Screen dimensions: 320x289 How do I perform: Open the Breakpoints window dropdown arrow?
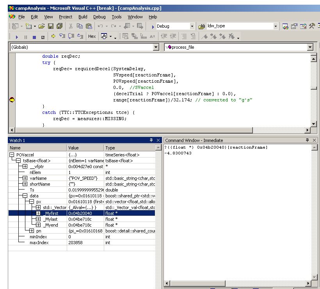click(x=110, y=37)
